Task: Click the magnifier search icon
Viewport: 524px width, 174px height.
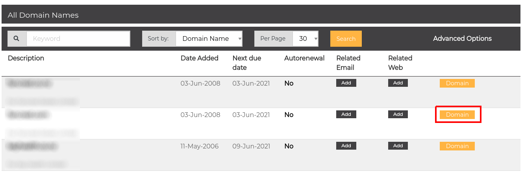Action: pos(17,38)
